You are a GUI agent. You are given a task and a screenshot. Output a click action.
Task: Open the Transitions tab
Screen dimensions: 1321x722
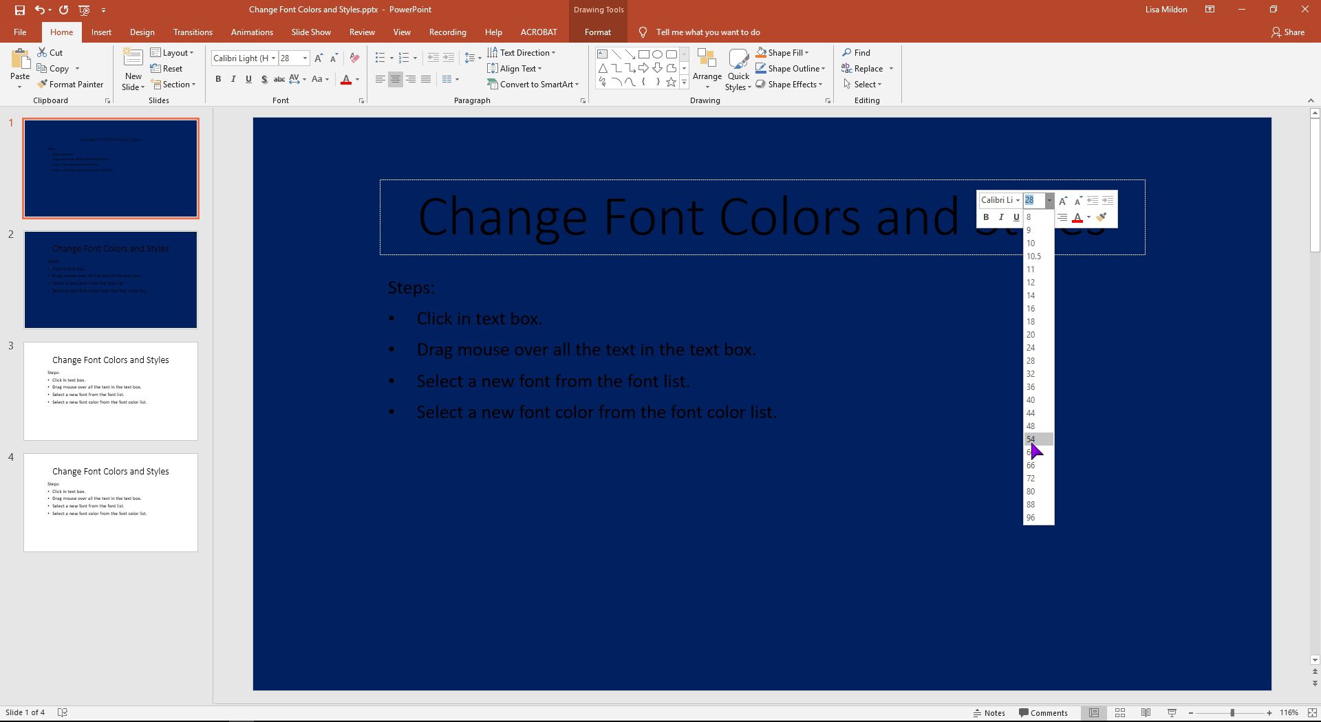click(x=193, y=32)
